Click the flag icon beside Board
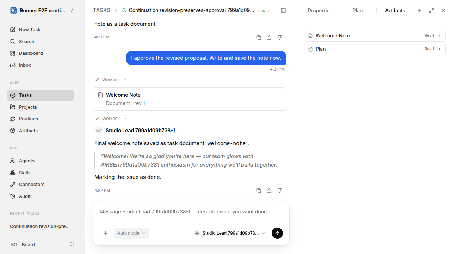451x254 pixels. [72, 245]
